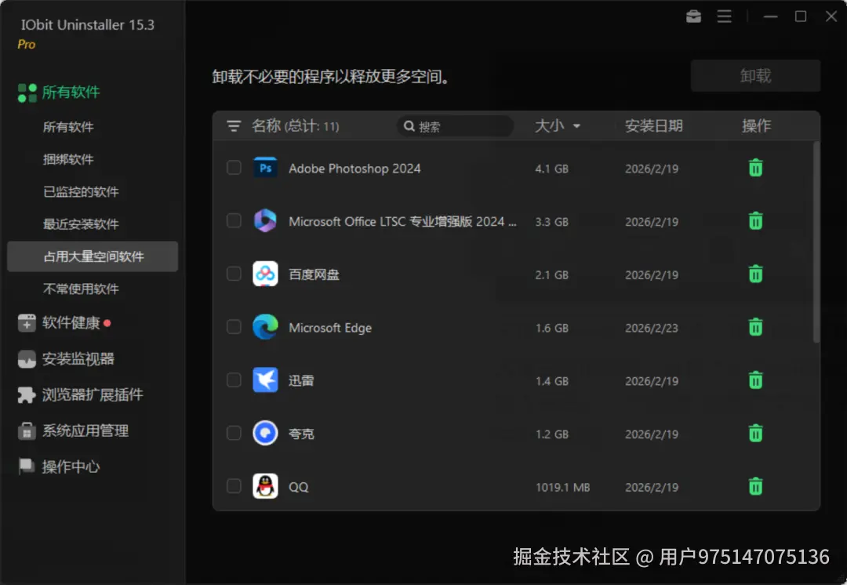Click the 操作 column header

[756, 126]
